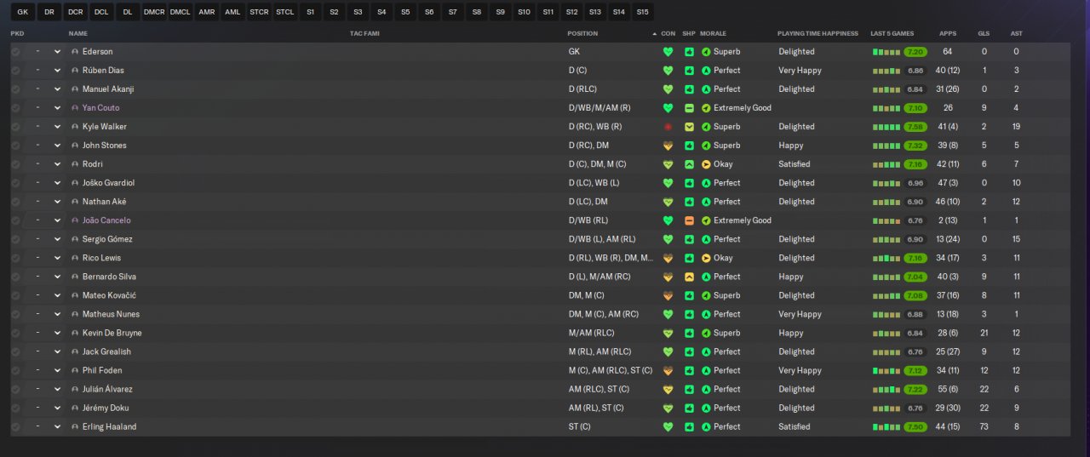The height and width of the screenshot is (457, 1090).
Task: Click Rico Lewis' yellow Okay morale icon
Action: [x=706, y=258]
